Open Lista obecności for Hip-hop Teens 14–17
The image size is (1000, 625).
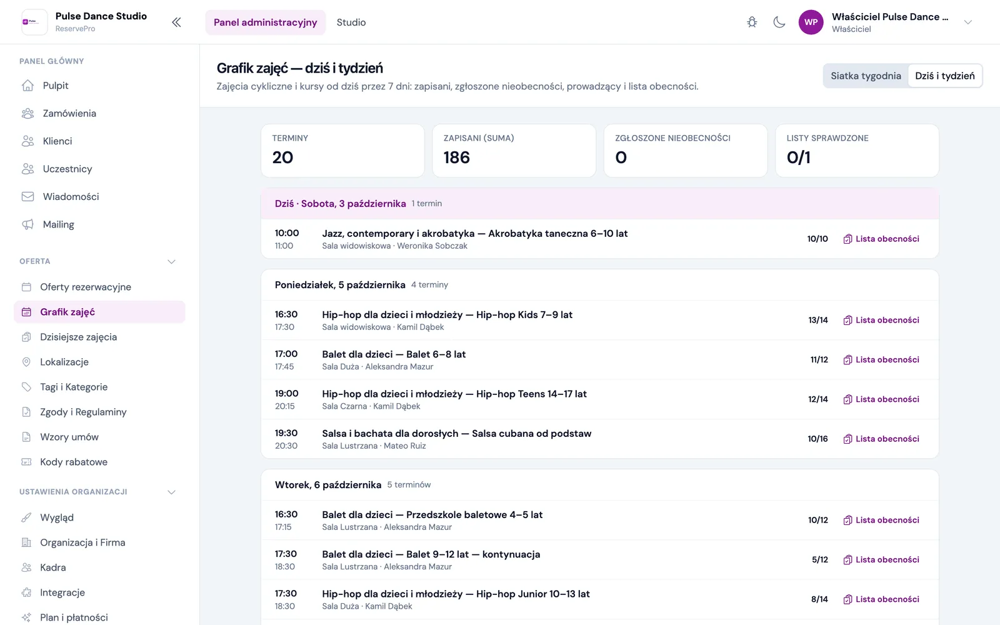tap(881, 399)
